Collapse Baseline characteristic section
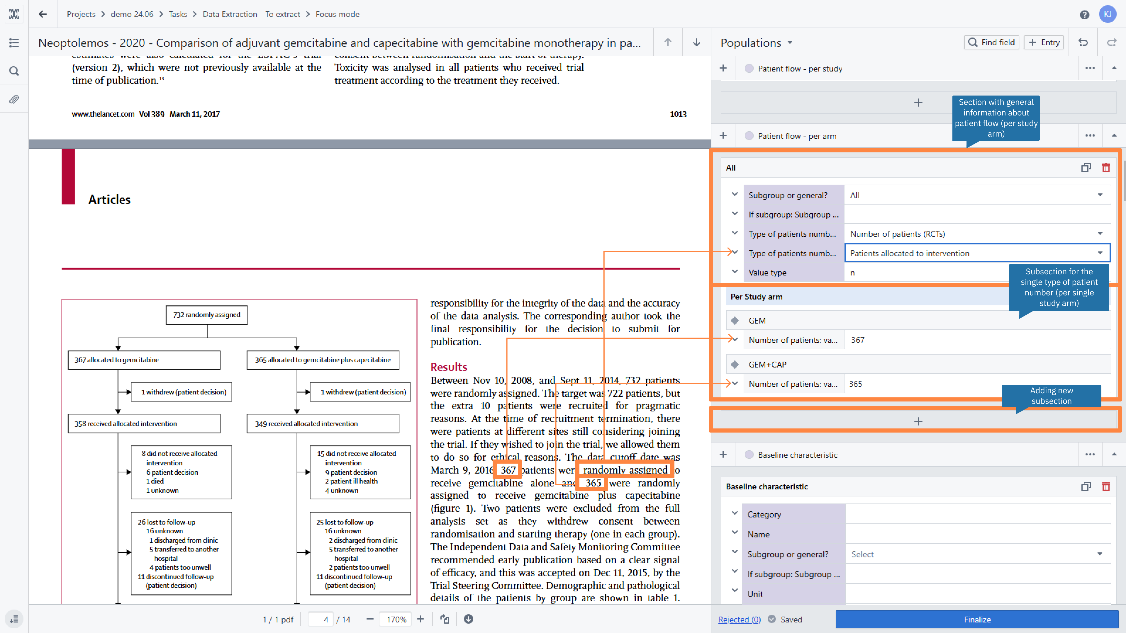Viewport: 1126px width, 633px height. pyautogui.click(x=1114, y=454)
